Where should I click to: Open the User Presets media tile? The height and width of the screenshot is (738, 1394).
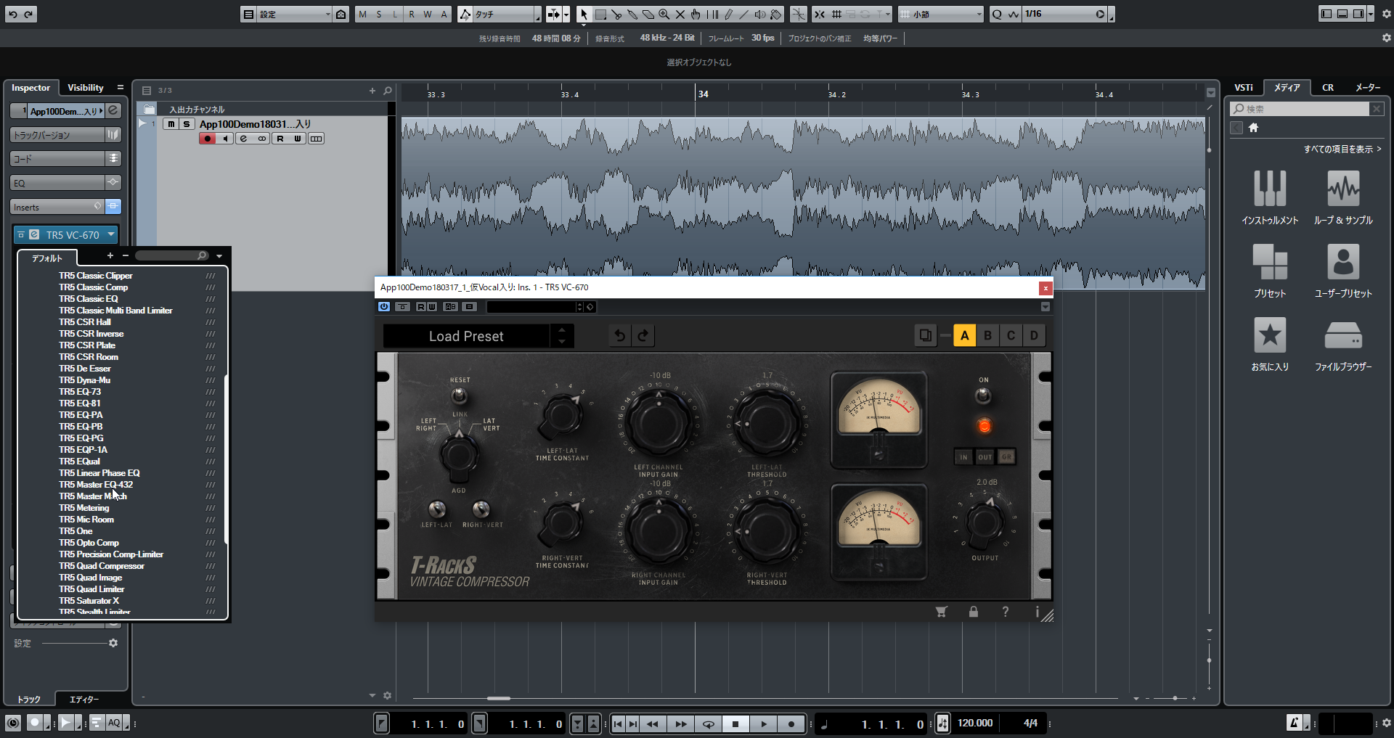pos(1343,271)
